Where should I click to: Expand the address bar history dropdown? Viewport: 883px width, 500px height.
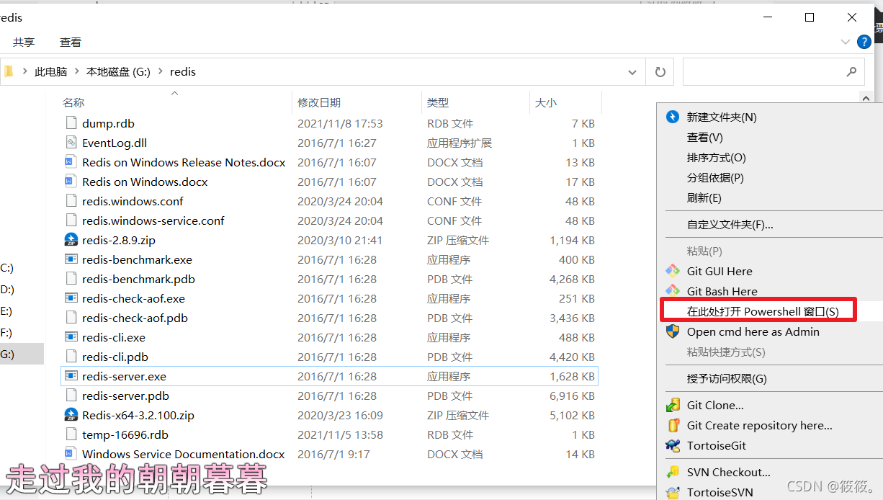tap(632, 72)
